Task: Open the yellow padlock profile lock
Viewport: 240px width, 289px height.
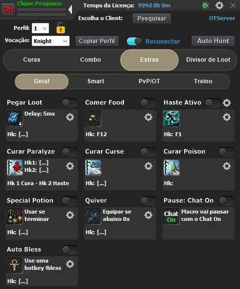Action: click(60, 28)
